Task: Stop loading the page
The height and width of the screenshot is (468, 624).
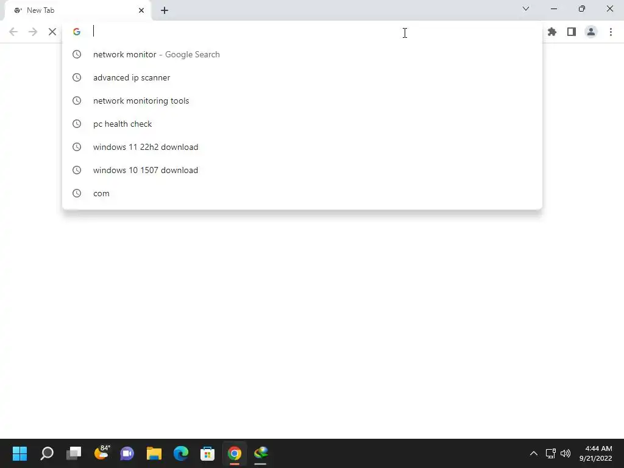Action: pyautogui.click(x=52, y=32)
